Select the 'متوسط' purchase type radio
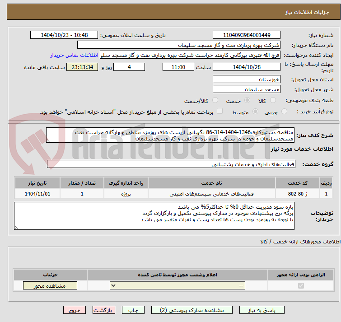Image resolution: width=341 pixels, height=322 pixels. [x=255, y=112]
